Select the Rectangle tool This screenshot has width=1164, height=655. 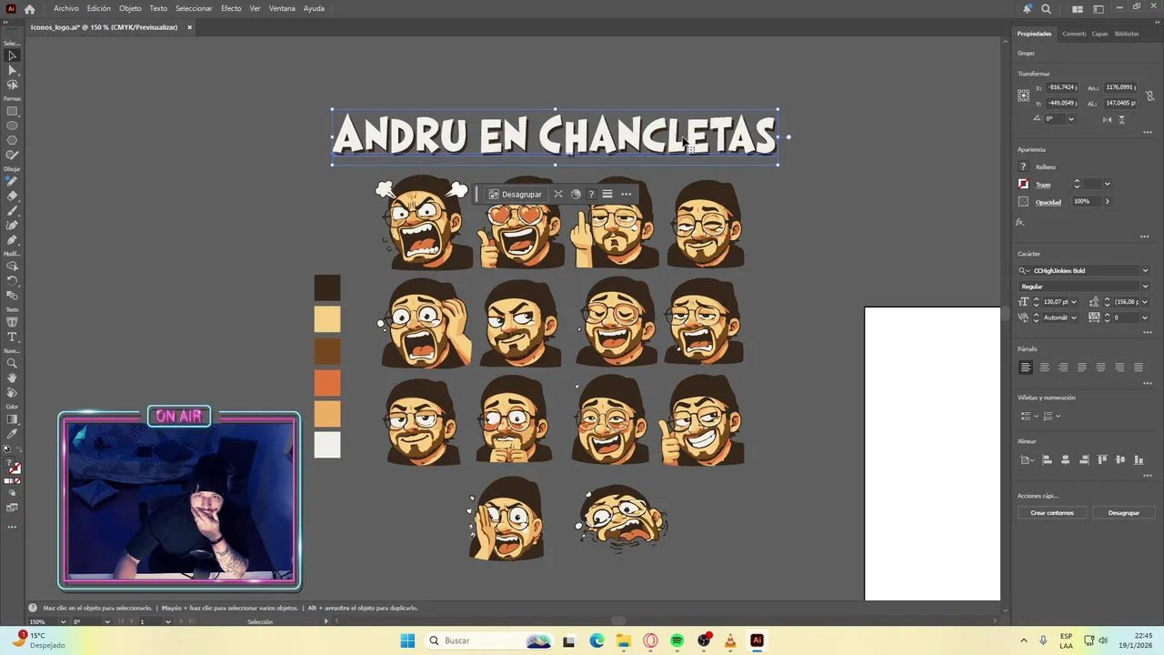(x=13, y=112)
